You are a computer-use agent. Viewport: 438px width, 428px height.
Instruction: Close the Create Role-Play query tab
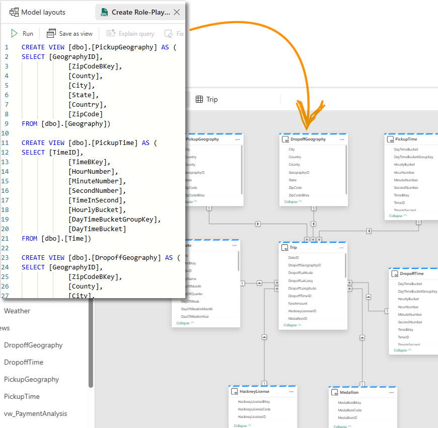[177, 12]
